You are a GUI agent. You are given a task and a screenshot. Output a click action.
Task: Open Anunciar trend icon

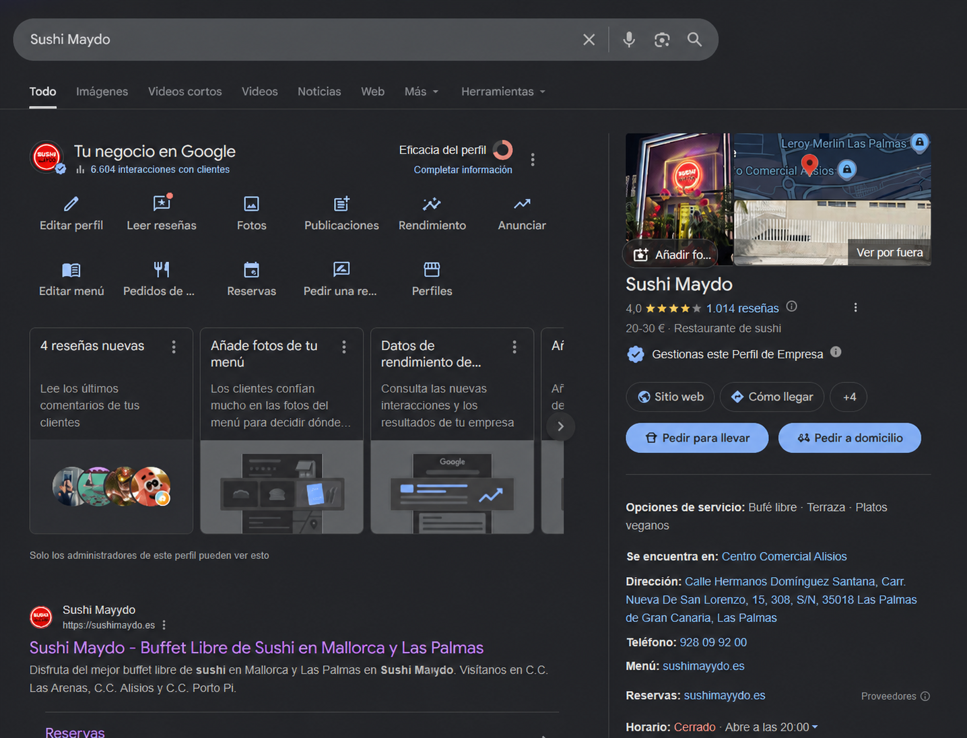(522, 203)
